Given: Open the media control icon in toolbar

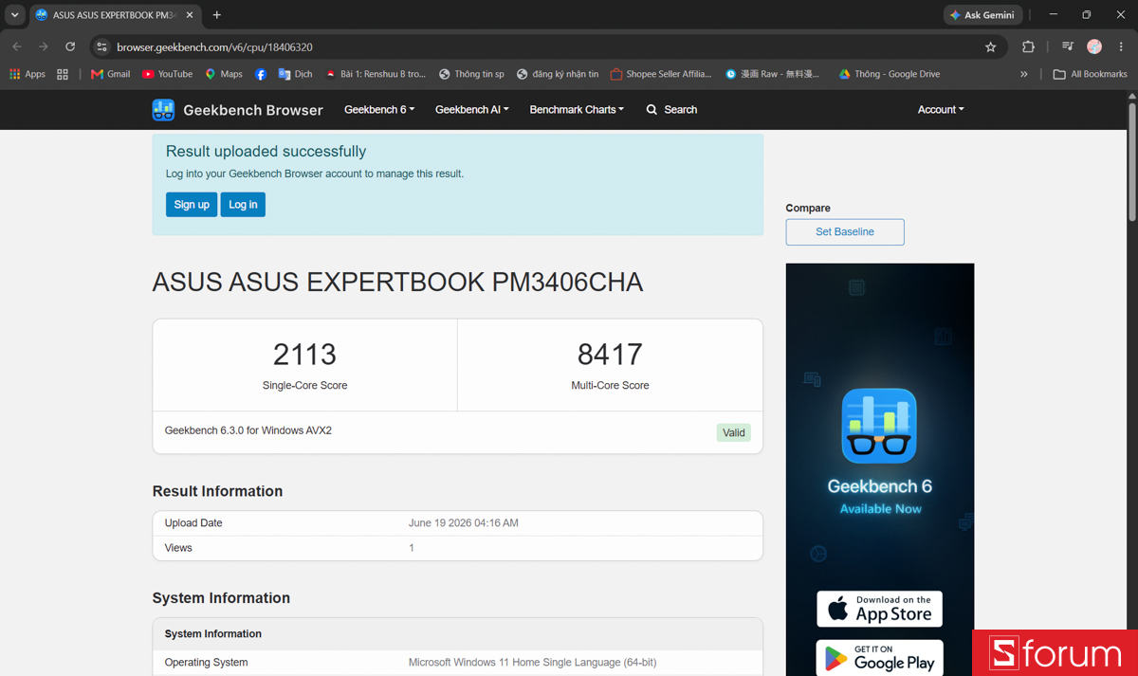Looking at the screenshot, I should pyautogui.click(x=1068, y=46).
